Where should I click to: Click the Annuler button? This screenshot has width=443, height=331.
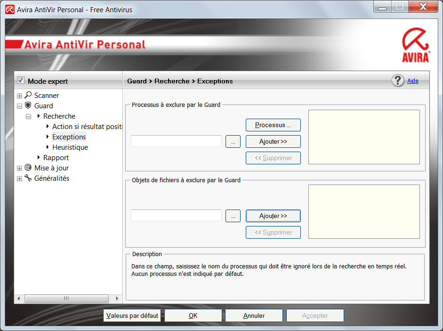[x=254, y=315]
